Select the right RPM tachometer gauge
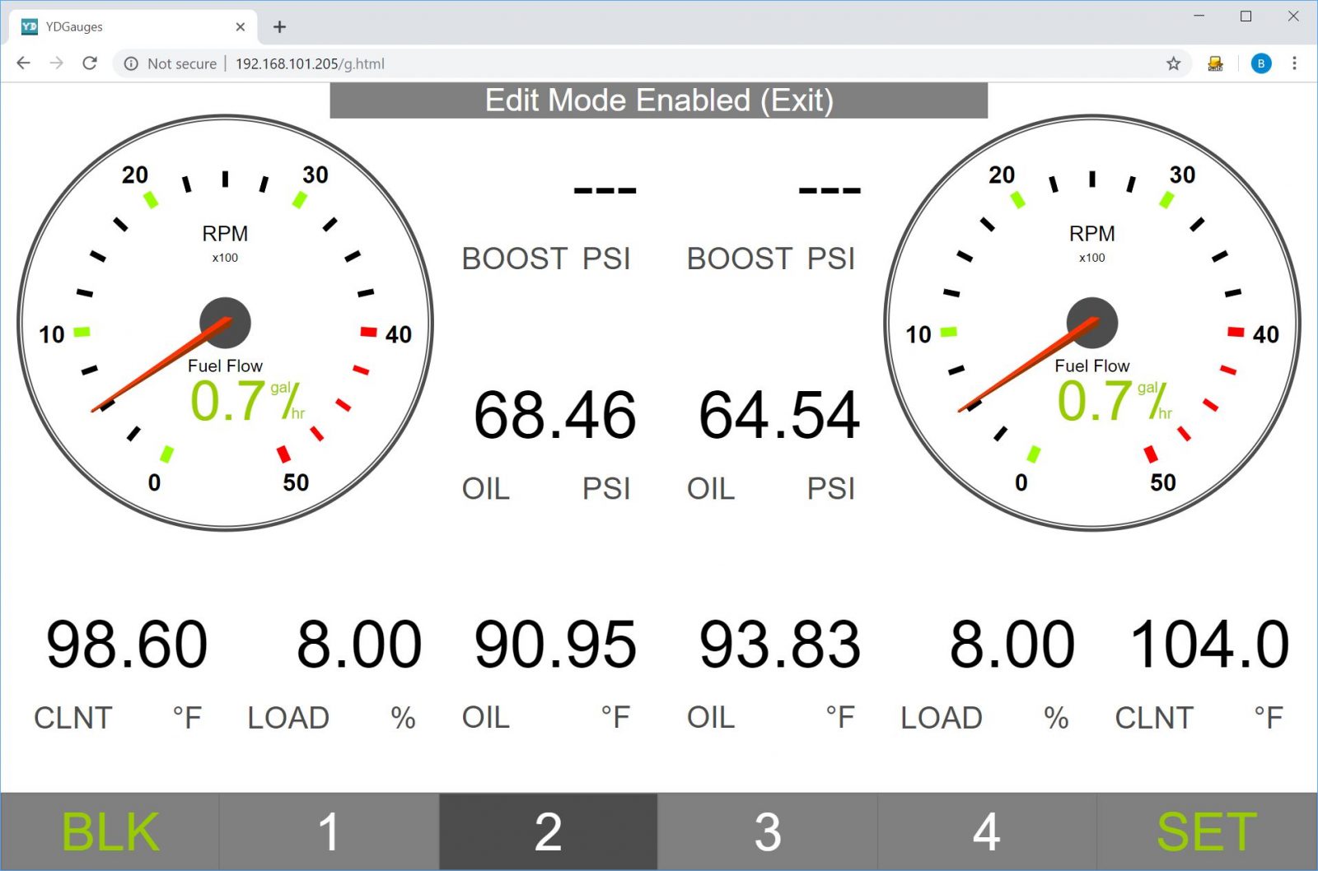The height and width of the screenshot is (871, 1318). click(1092, 323)
